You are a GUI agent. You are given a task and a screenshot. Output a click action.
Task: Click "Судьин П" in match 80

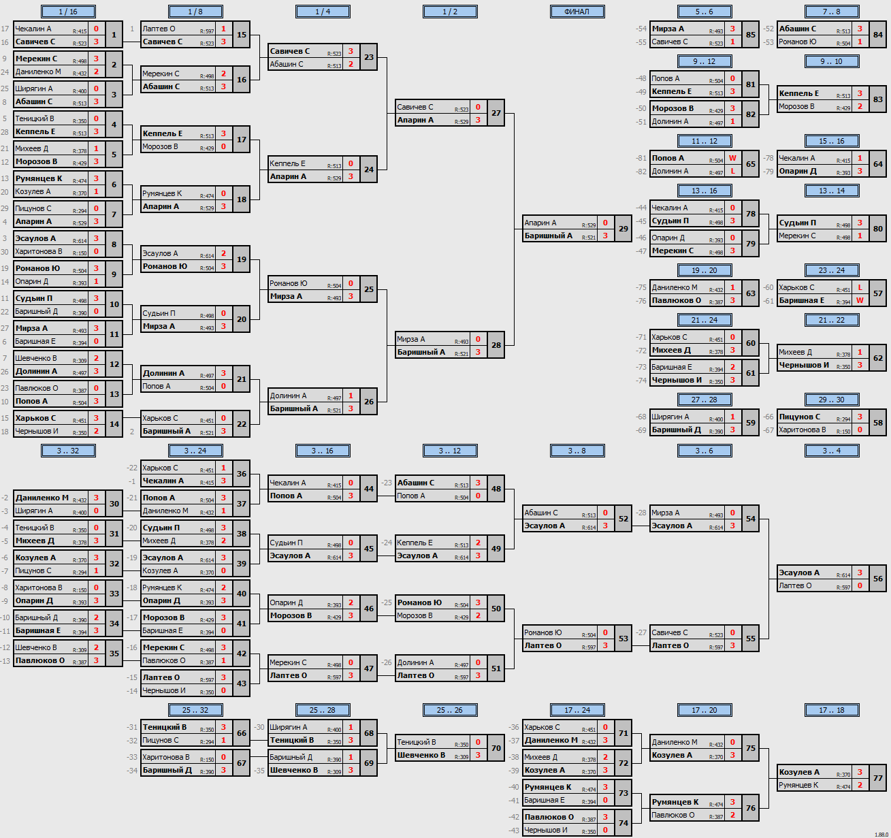(x=798, y=223)
